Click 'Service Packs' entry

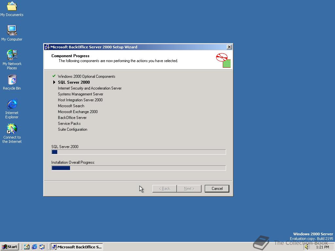(x=69, y=123)
